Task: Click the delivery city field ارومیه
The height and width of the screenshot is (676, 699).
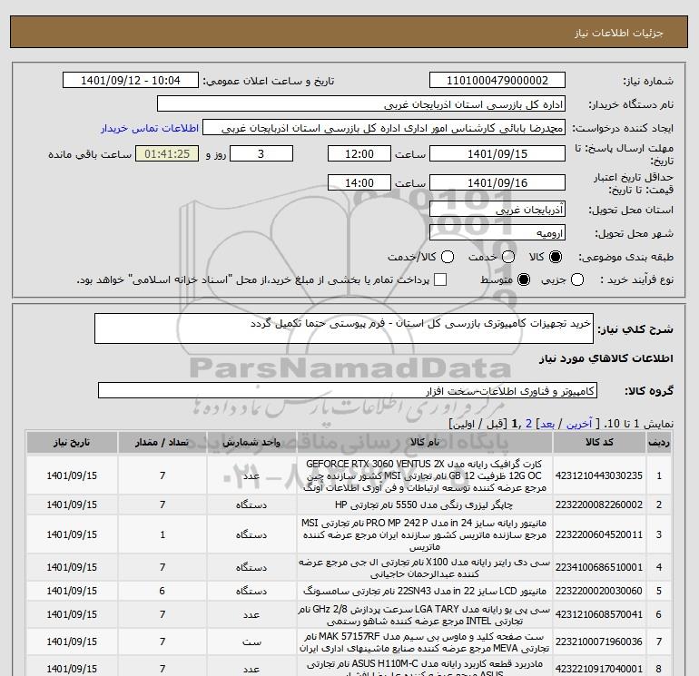Action: 497,232
